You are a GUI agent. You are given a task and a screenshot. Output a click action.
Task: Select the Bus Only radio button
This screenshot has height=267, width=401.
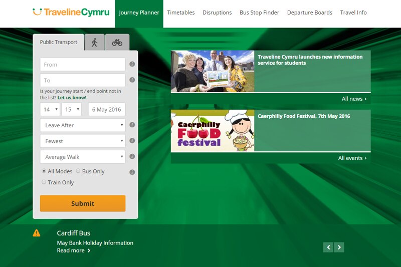78,171
